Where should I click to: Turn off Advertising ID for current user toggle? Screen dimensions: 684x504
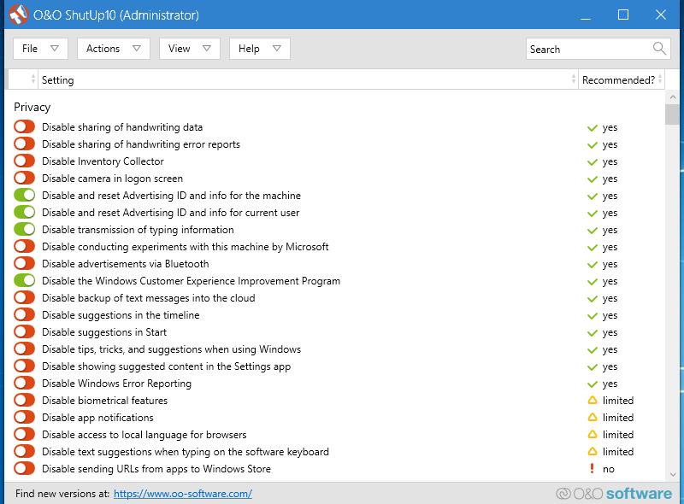[x=24, y=213]
